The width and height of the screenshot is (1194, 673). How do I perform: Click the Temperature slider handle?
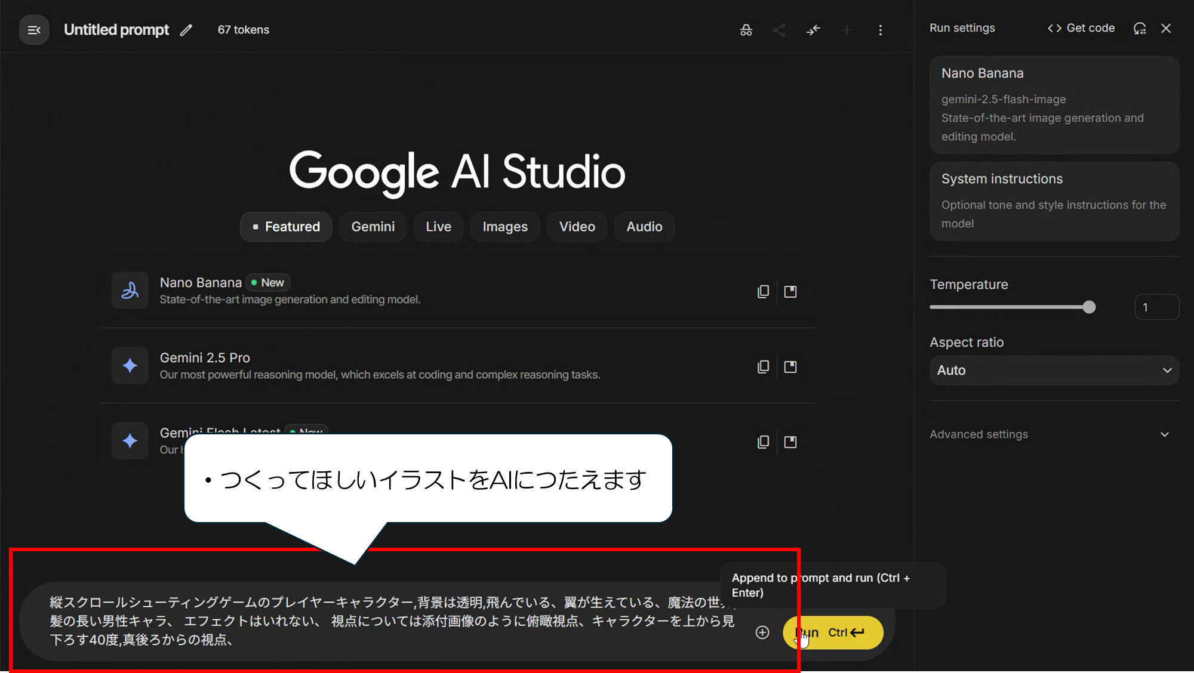[x=1089, y=307]
